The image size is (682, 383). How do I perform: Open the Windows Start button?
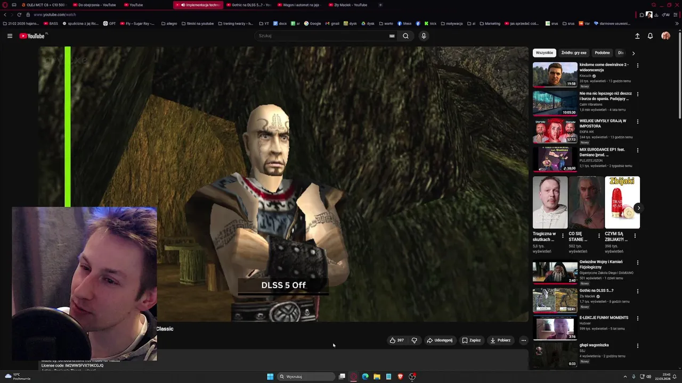point(270,377)
